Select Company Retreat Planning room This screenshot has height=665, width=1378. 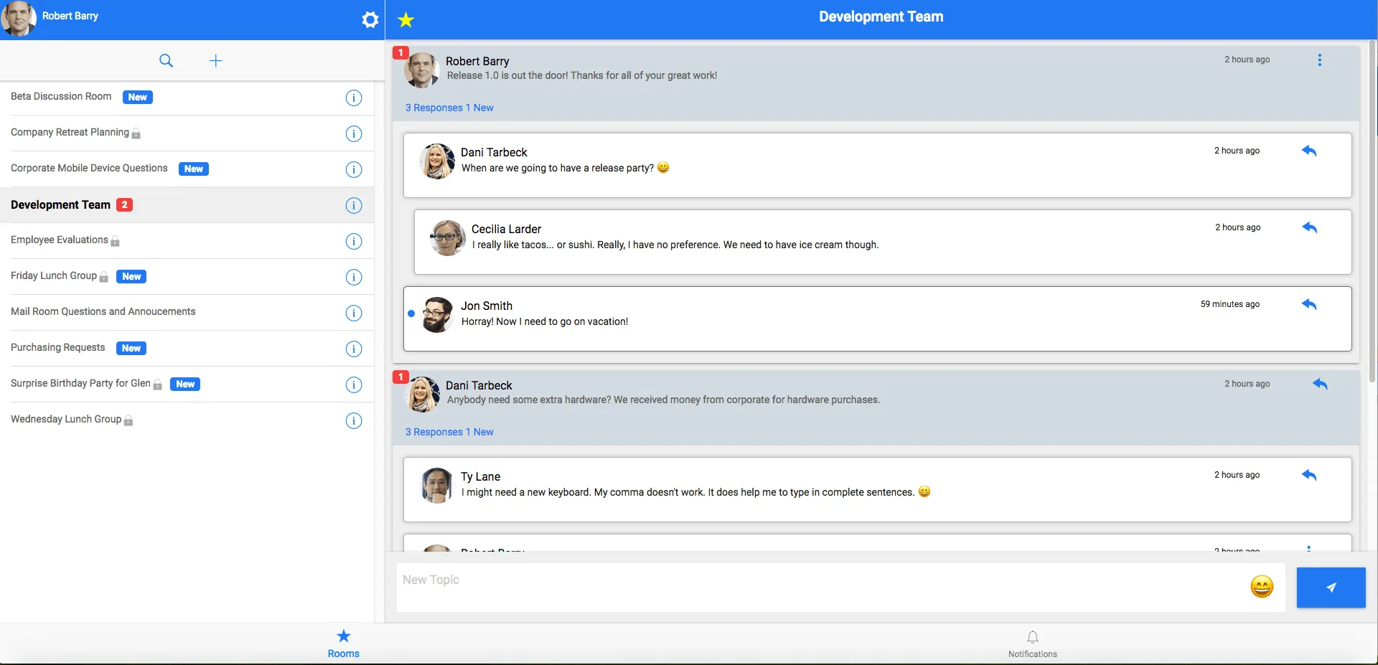(x=187, y=133)
